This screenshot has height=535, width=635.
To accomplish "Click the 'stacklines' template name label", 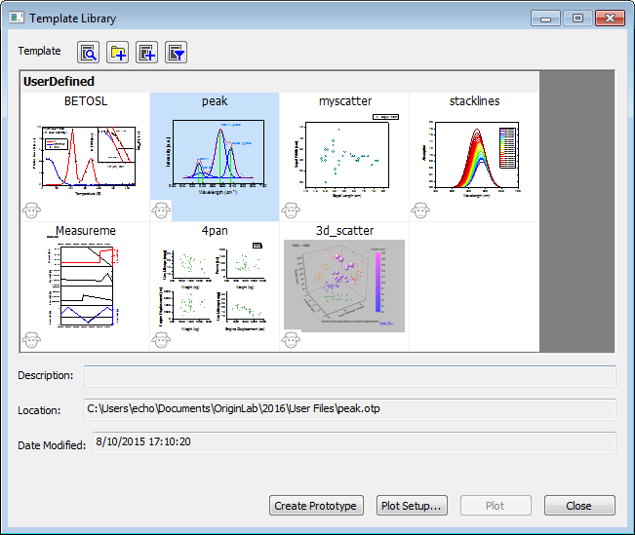I will pos(474,101).
